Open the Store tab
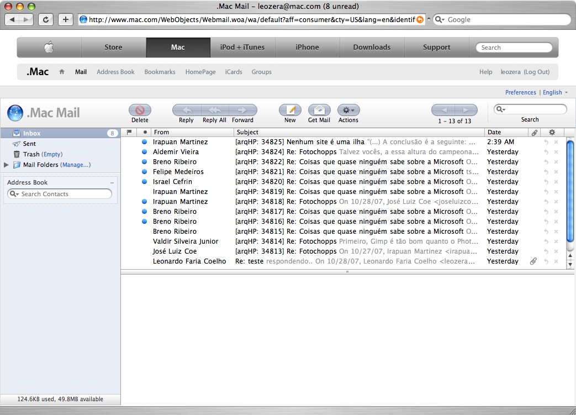This screenshot has height=415, width=576. (x=114, y=47)
